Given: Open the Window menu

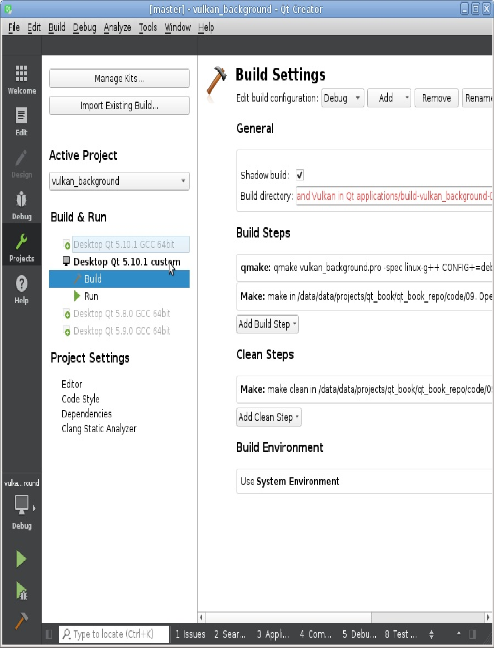Looking at the screenshot, I should pos(178,27).
